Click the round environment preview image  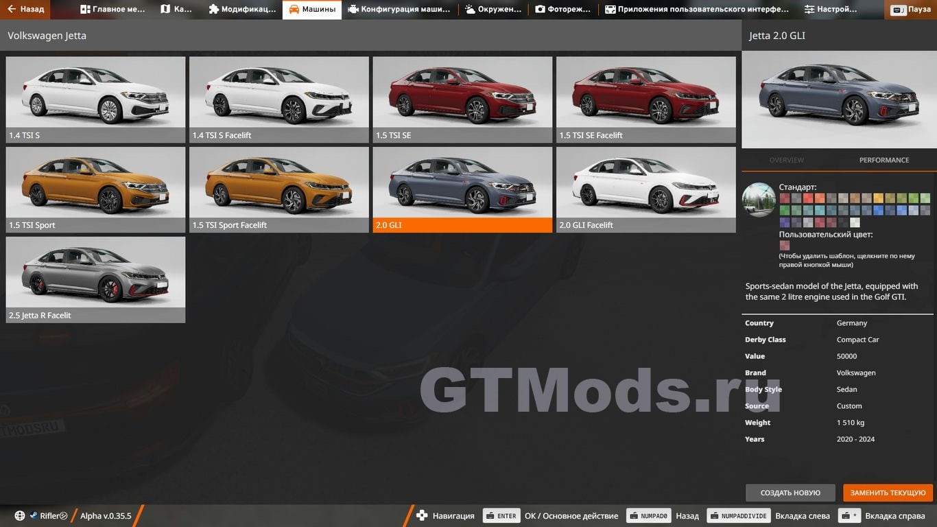click(759, 200)
